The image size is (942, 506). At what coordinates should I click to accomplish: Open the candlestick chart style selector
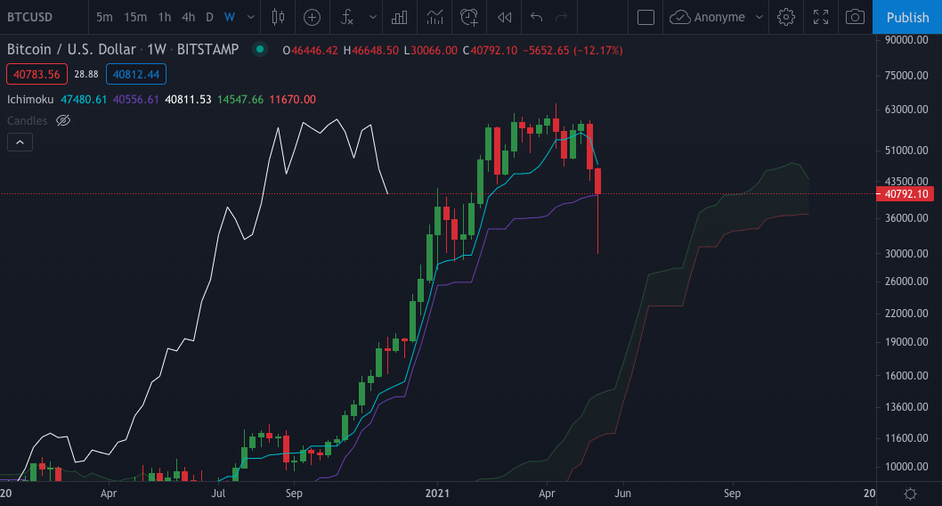coord(278,17)
